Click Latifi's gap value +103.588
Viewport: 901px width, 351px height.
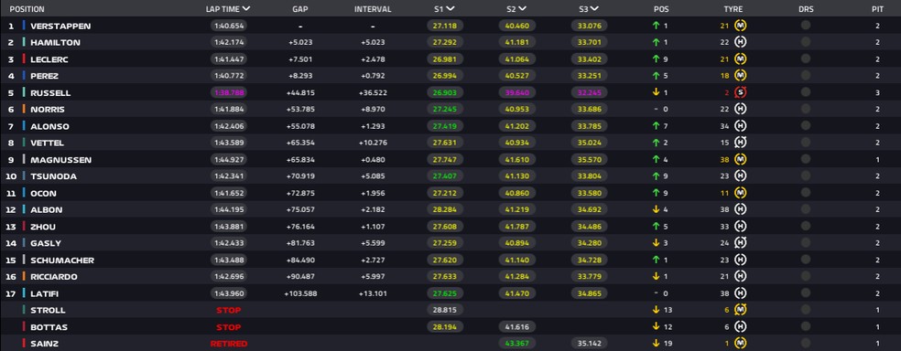(x=300, y=293)
